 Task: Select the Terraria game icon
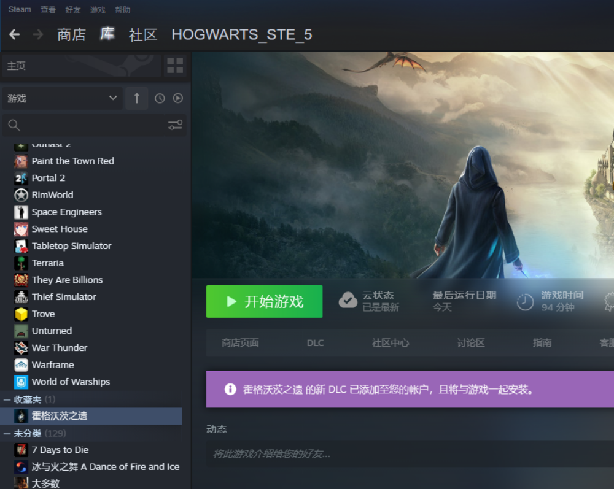[x=21, y=263]
